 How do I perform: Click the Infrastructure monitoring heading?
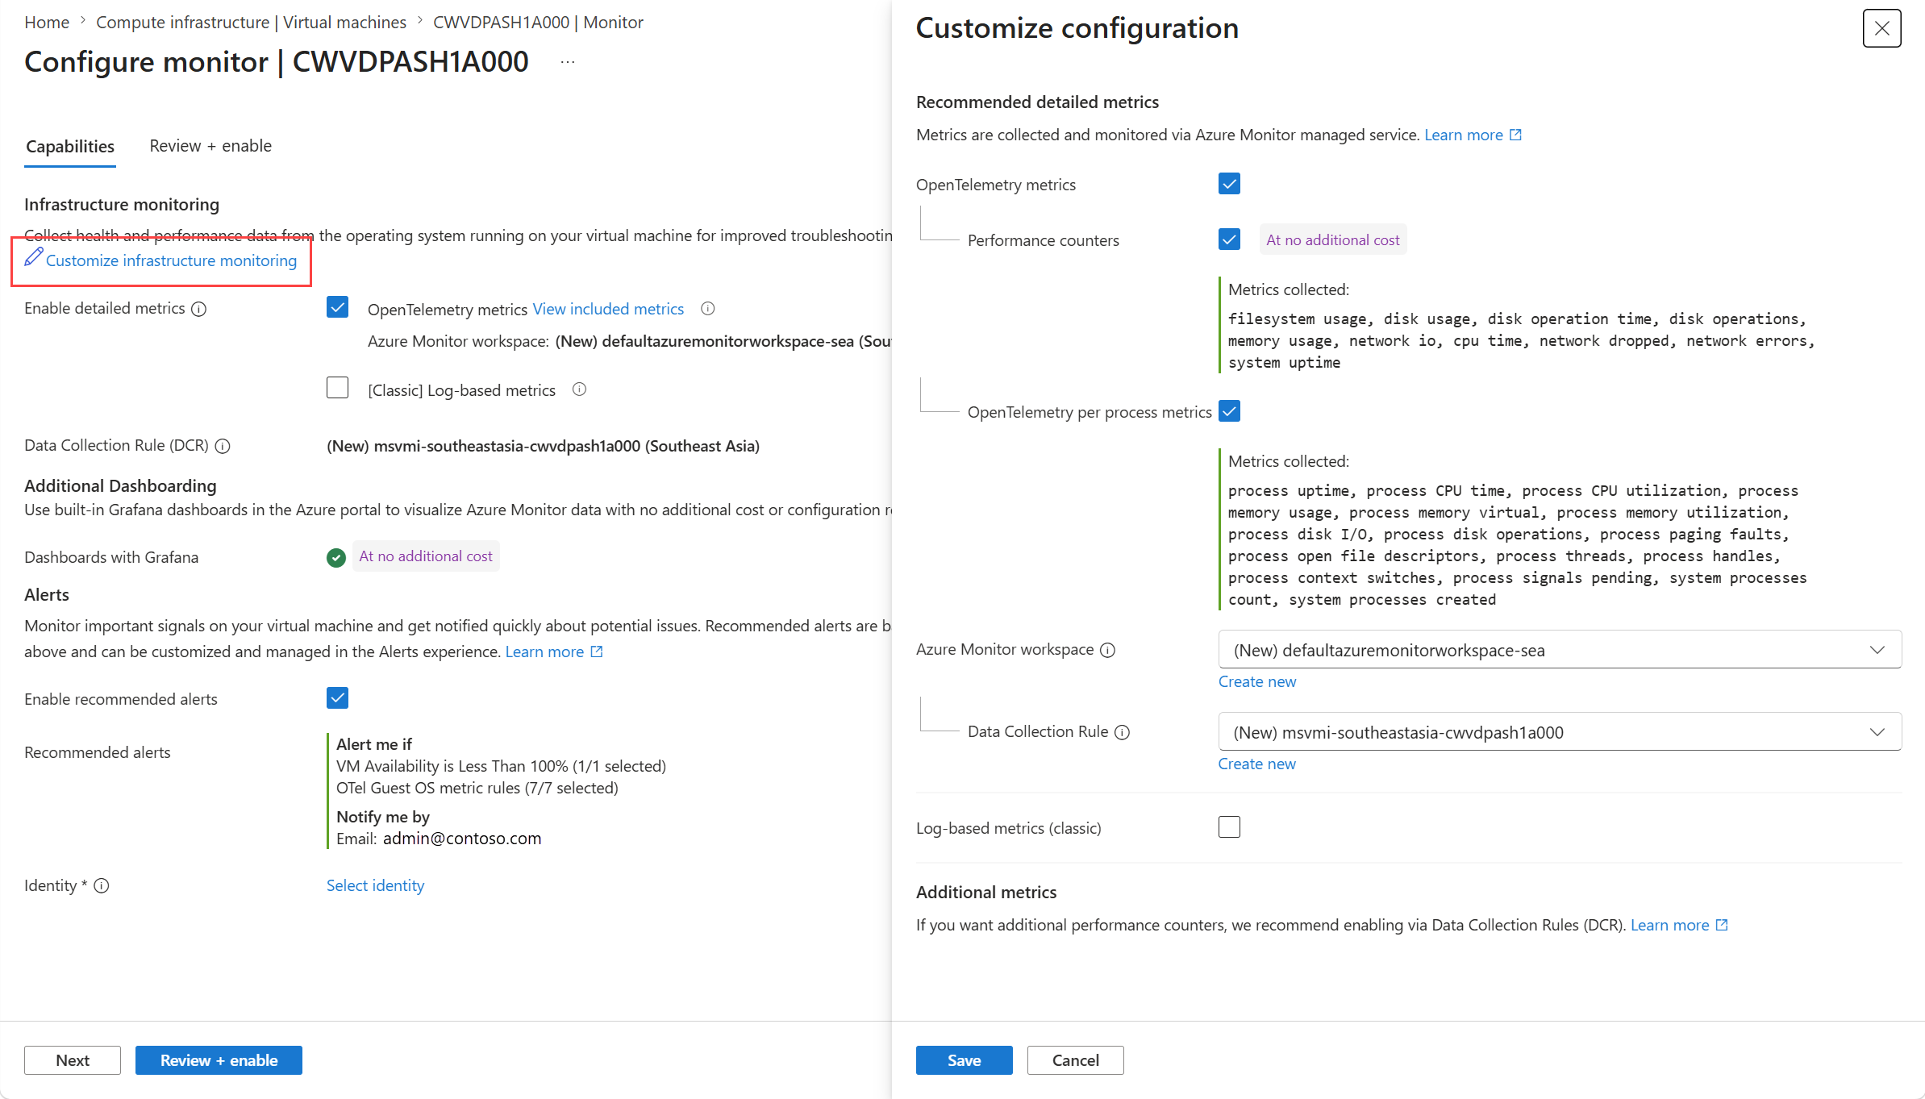[x=122, y=205]
